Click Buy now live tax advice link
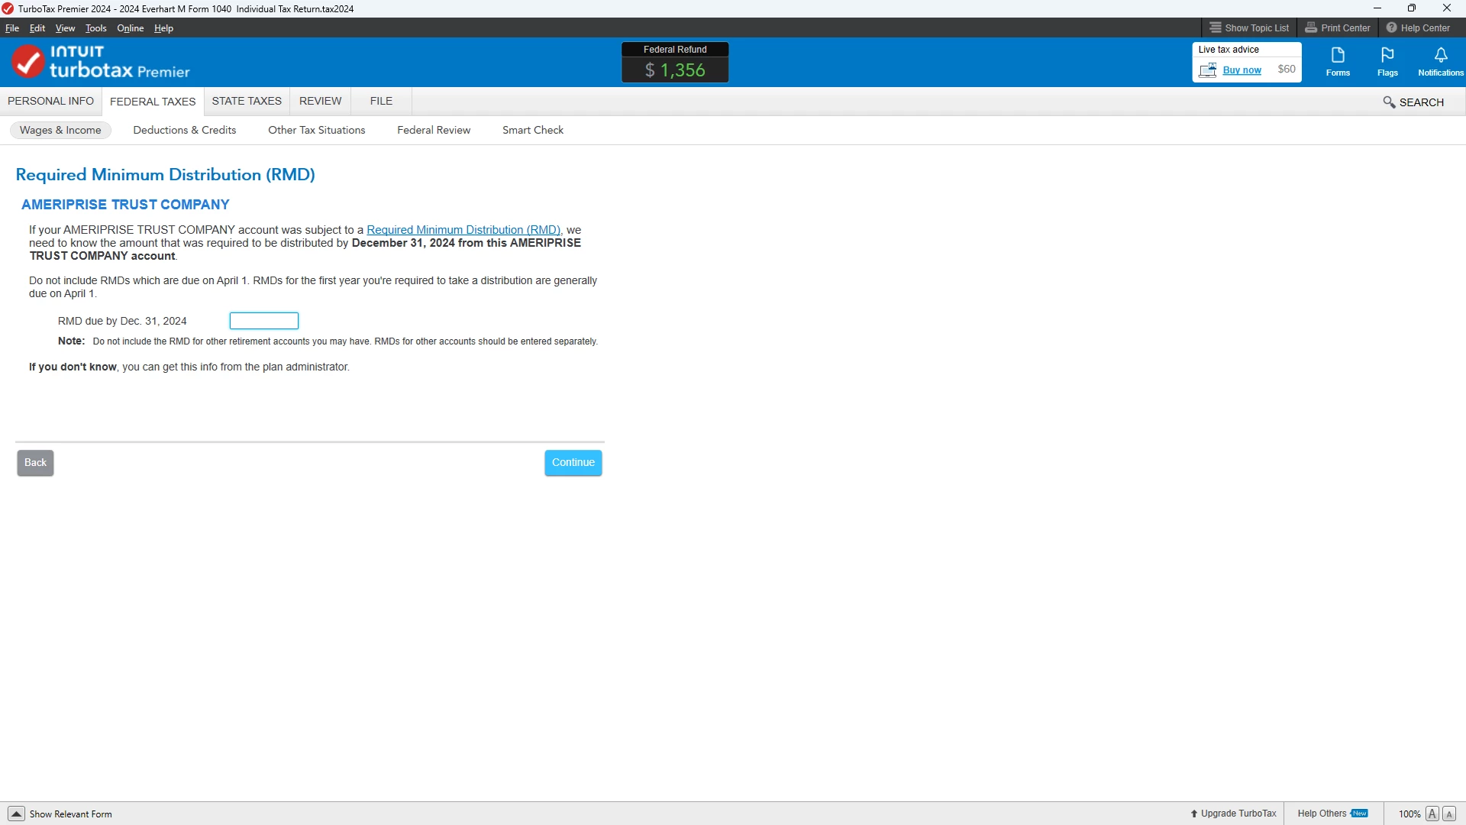 [x=1242, y=70]
